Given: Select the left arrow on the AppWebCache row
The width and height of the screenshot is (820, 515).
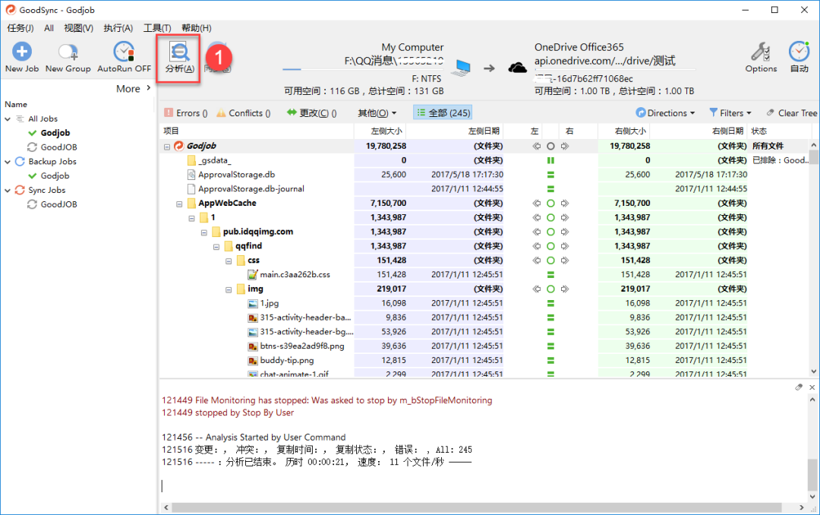Looking at the screenshot, I should [537, 203].
